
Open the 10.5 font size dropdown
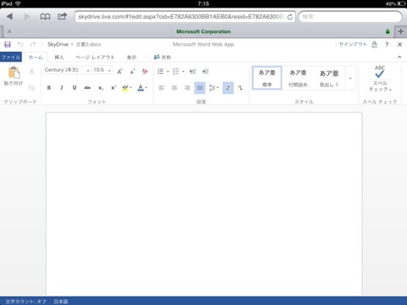click(x=103, y=70)
